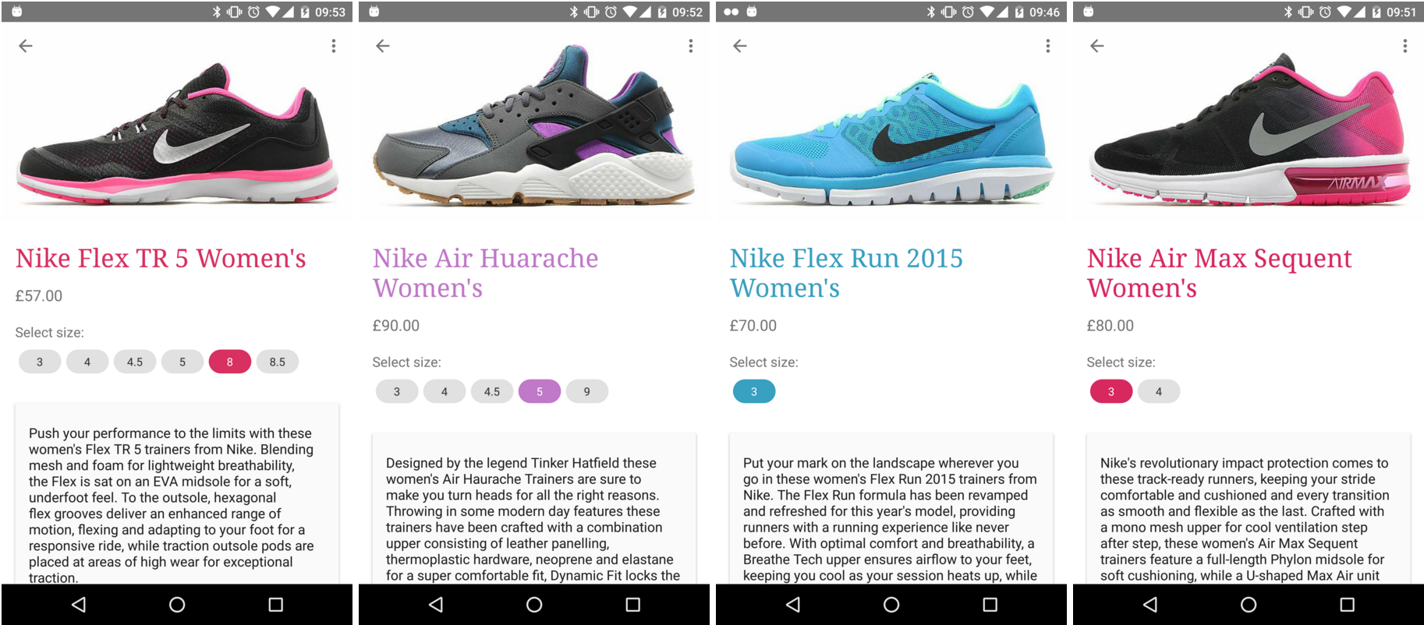Tap Android home button under Air Max Sequent screen
This screenshot has width=1424, height=625.
[1249, 605]
